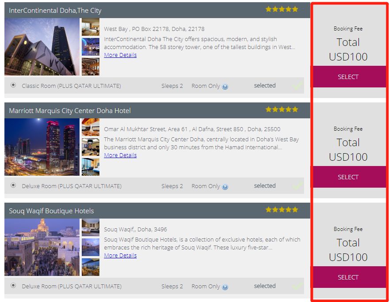This screenshot has width=392, height=302.
Task: Open main photo of InterContinental Doha tower
Action: point(42,47)
